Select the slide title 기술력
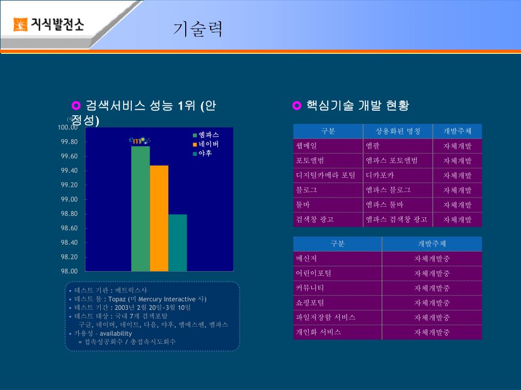Screen dimensions: 521x390 [198, 29]
